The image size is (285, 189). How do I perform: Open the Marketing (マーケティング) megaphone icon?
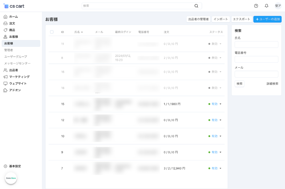click(x=5, y=77)
